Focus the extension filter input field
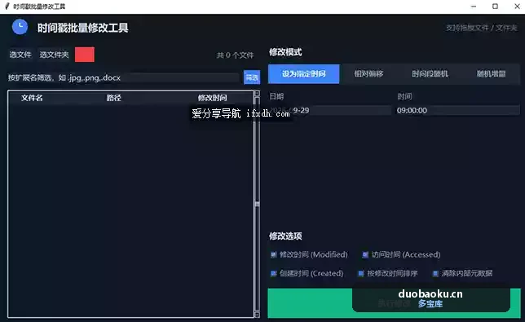This screenshot has width=525, height=322. coord(123,78)
